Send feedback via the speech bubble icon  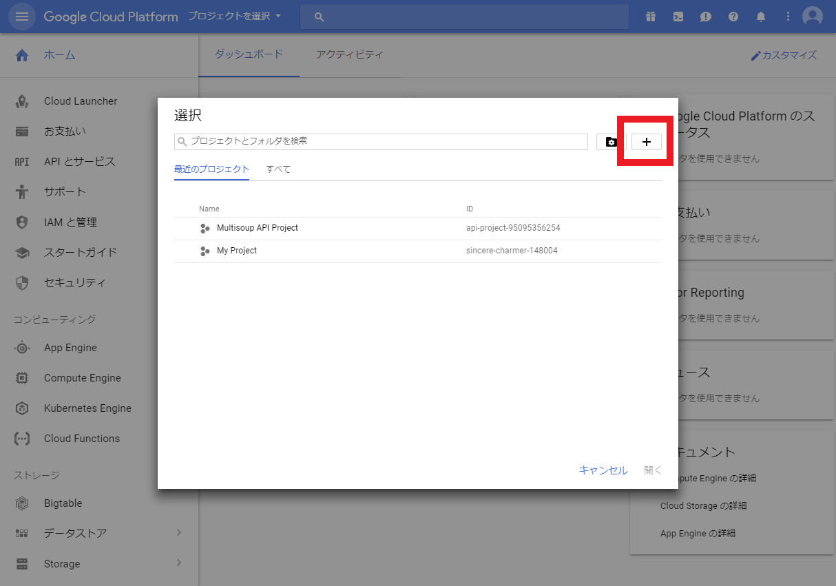click(x=705, y=16)
